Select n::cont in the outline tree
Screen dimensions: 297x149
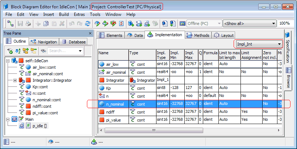point(39,93)
